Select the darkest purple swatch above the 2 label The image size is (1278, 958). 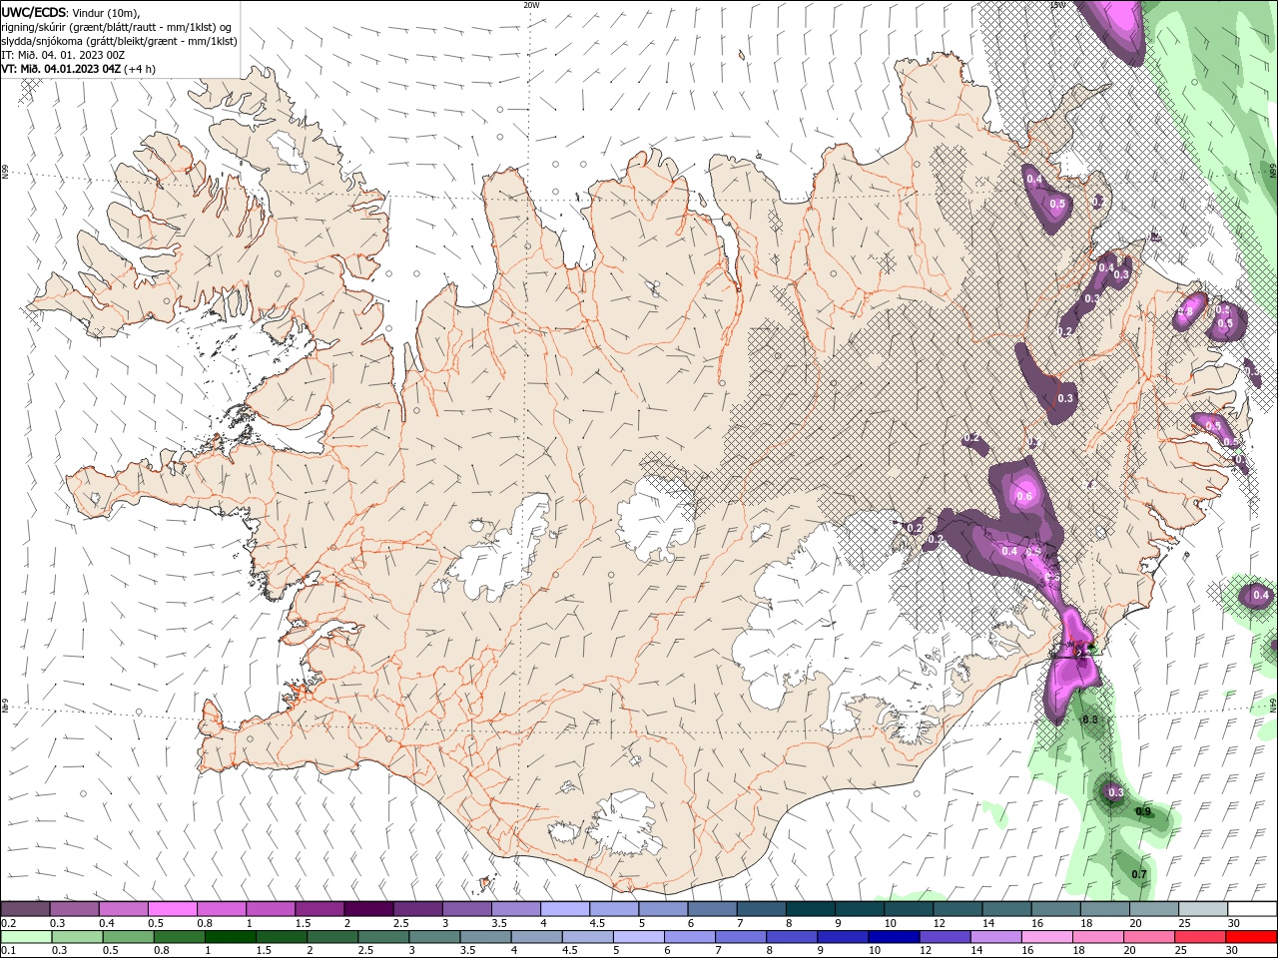coord(368,909)
